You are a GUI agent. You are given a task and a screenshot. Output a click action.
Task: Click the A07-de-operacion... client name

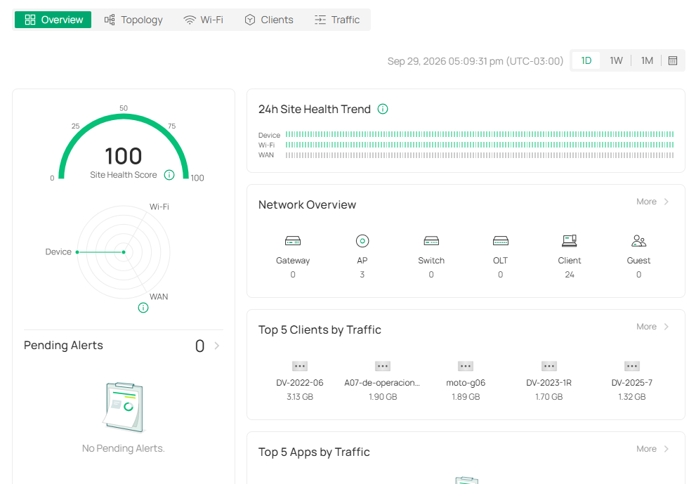382,383
